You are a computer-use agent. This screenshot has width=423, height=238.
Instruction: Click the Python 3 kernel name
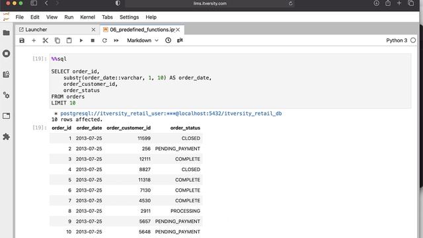(397, 40)
